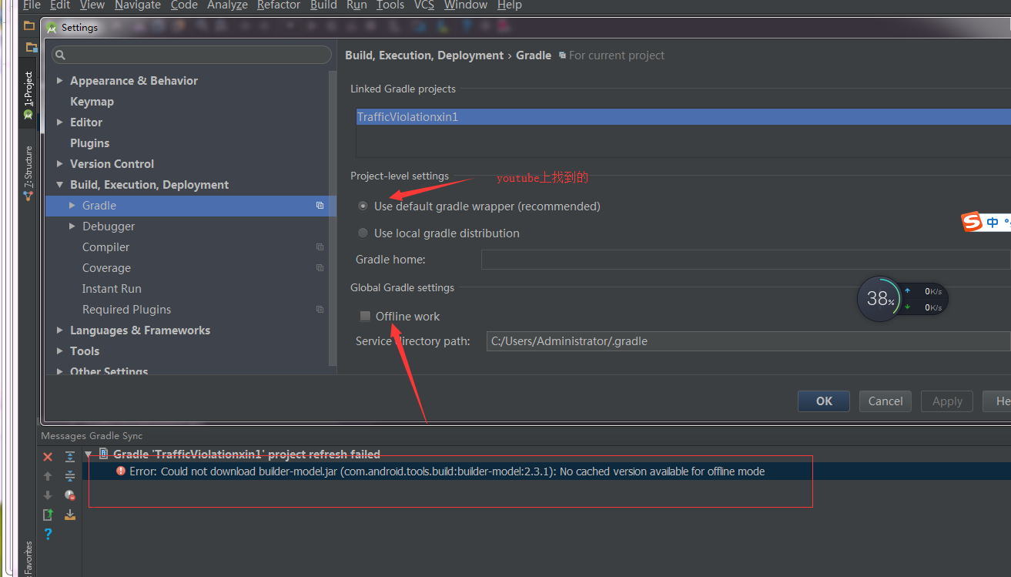Click the per-project icon beside Compiler
The height and width of the screenshot is (577, 1011).
tap(320, 247)
